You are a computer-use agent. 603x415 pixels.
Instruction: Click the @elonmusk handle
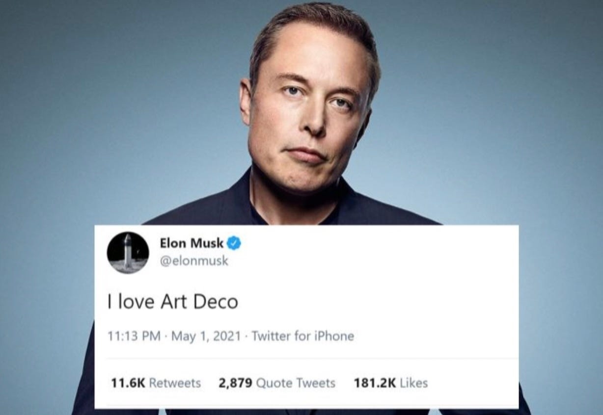[194, 261]
